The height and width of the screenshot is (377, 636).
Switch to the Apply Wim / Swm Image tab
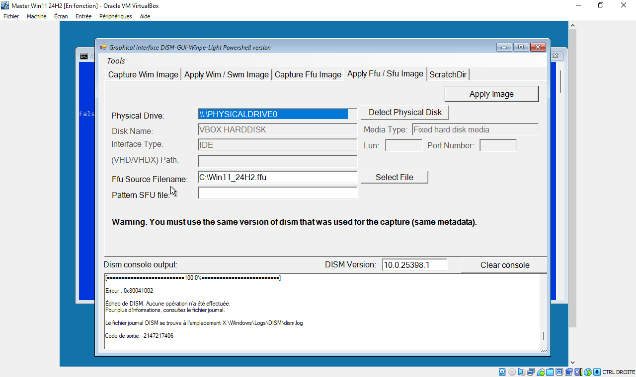point(226,75)
